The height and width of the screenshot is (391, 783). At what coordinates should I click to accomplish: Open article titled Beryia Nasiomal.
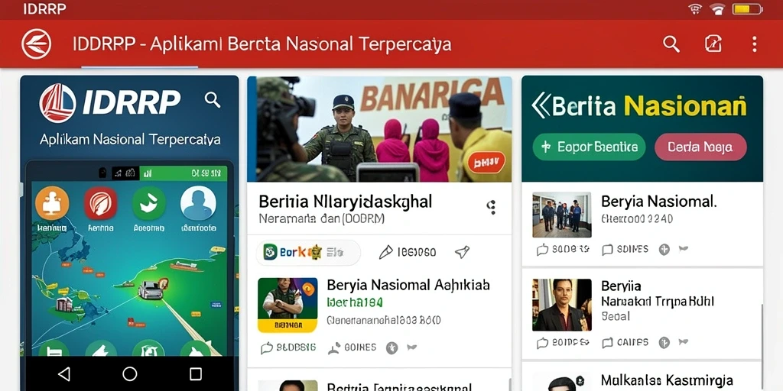coord(658,202)
